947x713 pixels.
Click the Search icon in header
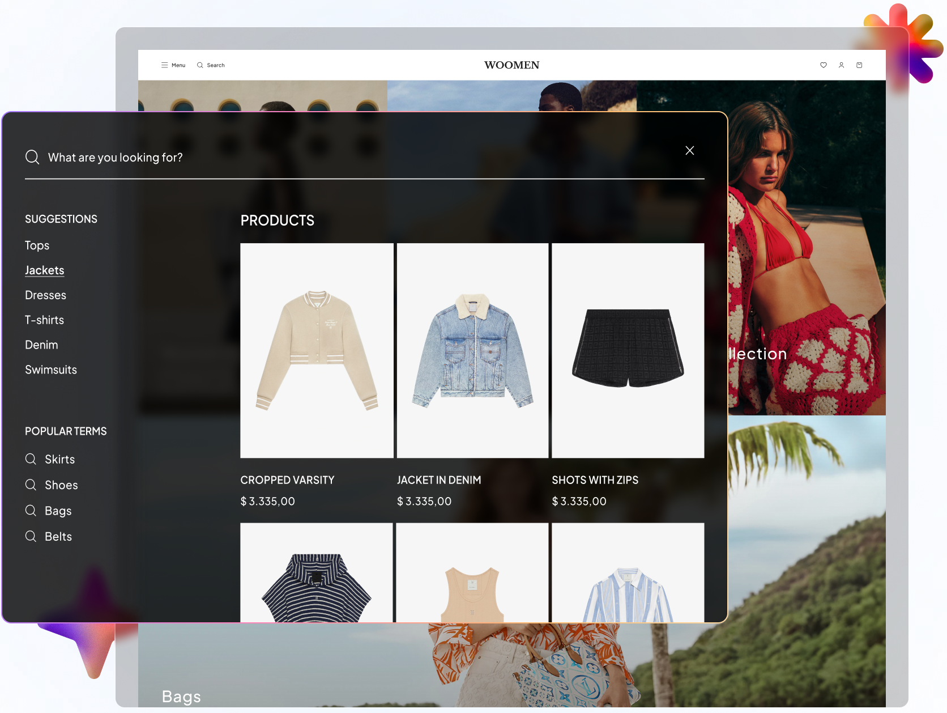pyautogui.click(x=200, y=65)
